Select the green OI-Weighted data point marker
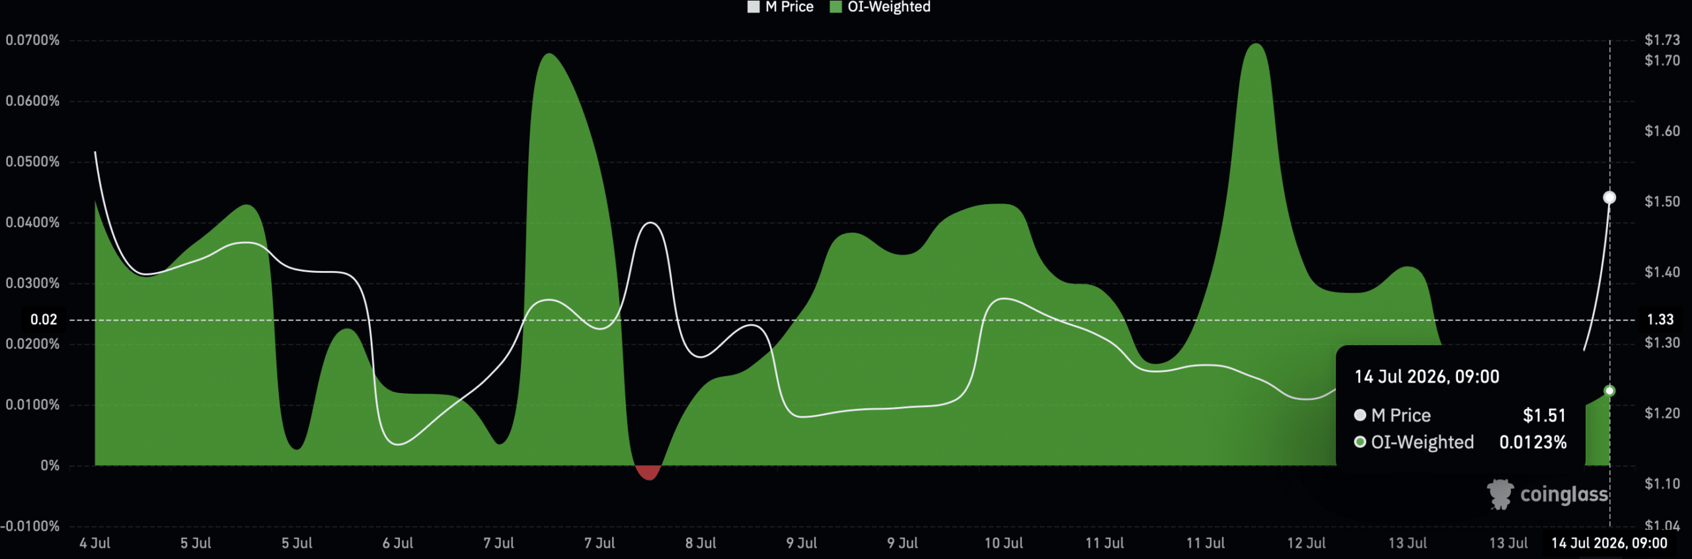The height and width of the screenshot is (559, 1692). click(x=1609, y=391)
